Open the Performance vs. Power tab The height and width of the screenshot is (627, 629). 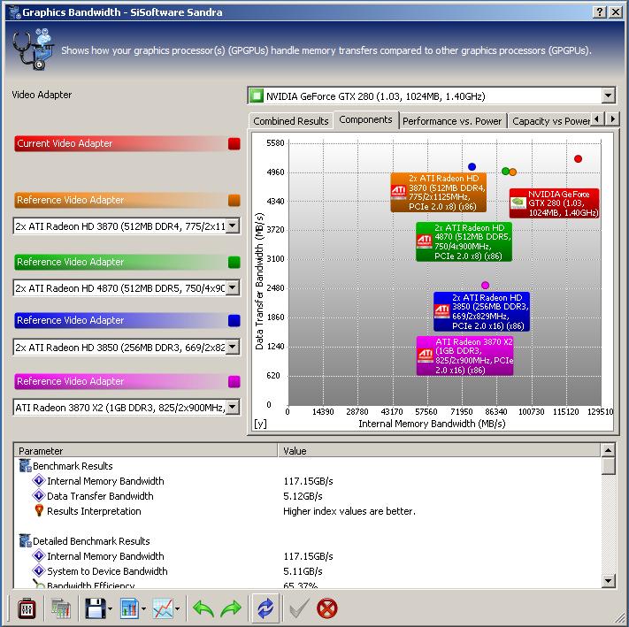(x=452, y=121)
